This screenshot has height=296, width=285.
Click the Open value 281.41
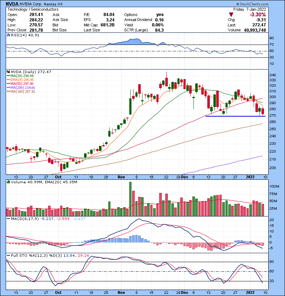click(36, 15)
